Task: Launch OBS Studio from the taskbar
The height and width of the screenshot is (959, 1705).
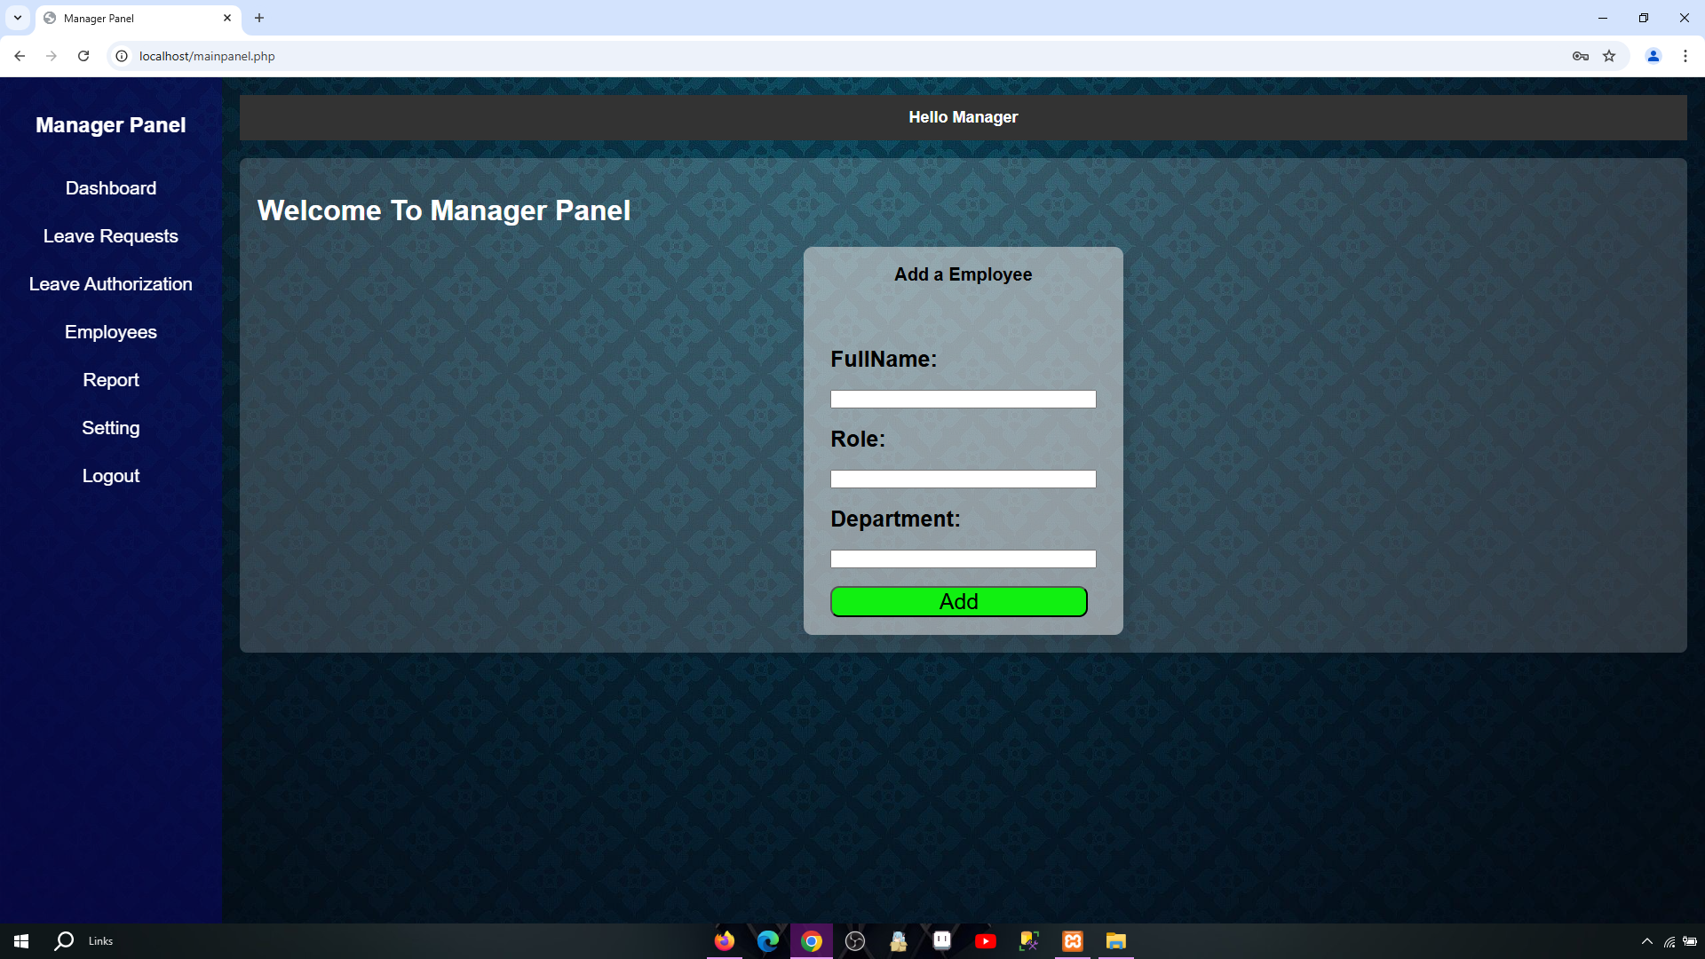Action: pos(854,940)
